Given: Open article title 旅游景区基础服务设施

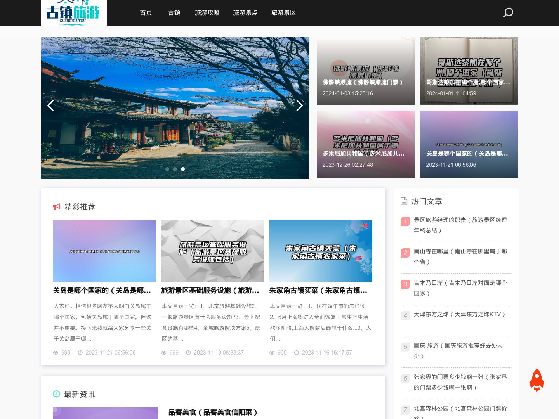Looking at the screenshot, I should pos(210,291).
